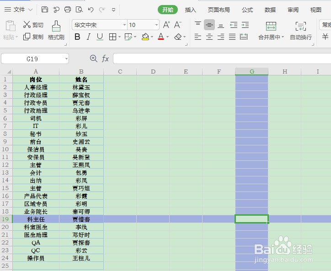Justify text alignment icon
The width and height of the screenshot is (331, 271).
(232, 37)
